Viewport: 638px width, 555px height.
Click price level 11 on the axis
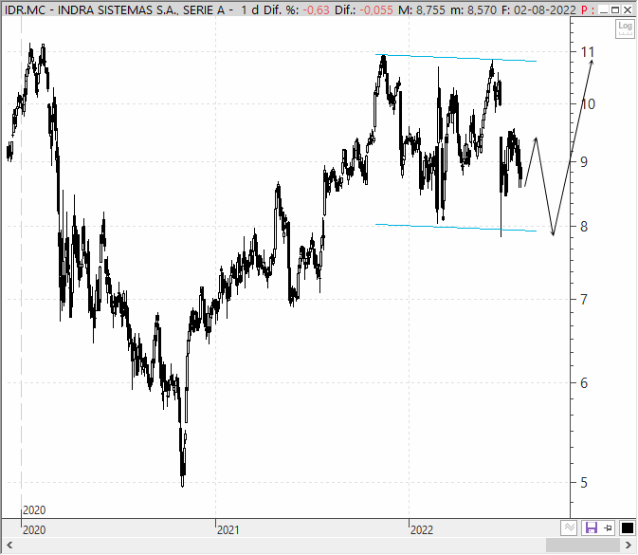click(x=588, y=52)
